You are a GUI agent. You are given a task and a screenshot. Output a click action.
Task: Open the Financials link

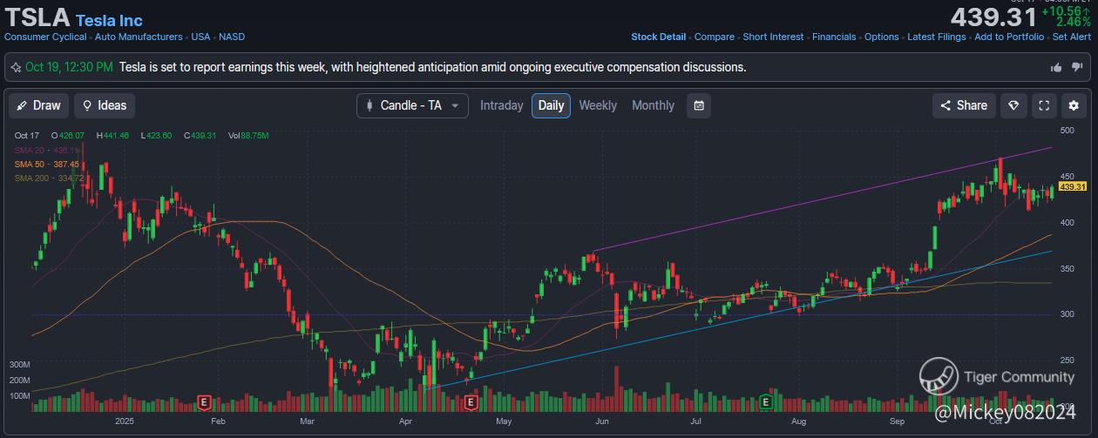pos(834,37)
